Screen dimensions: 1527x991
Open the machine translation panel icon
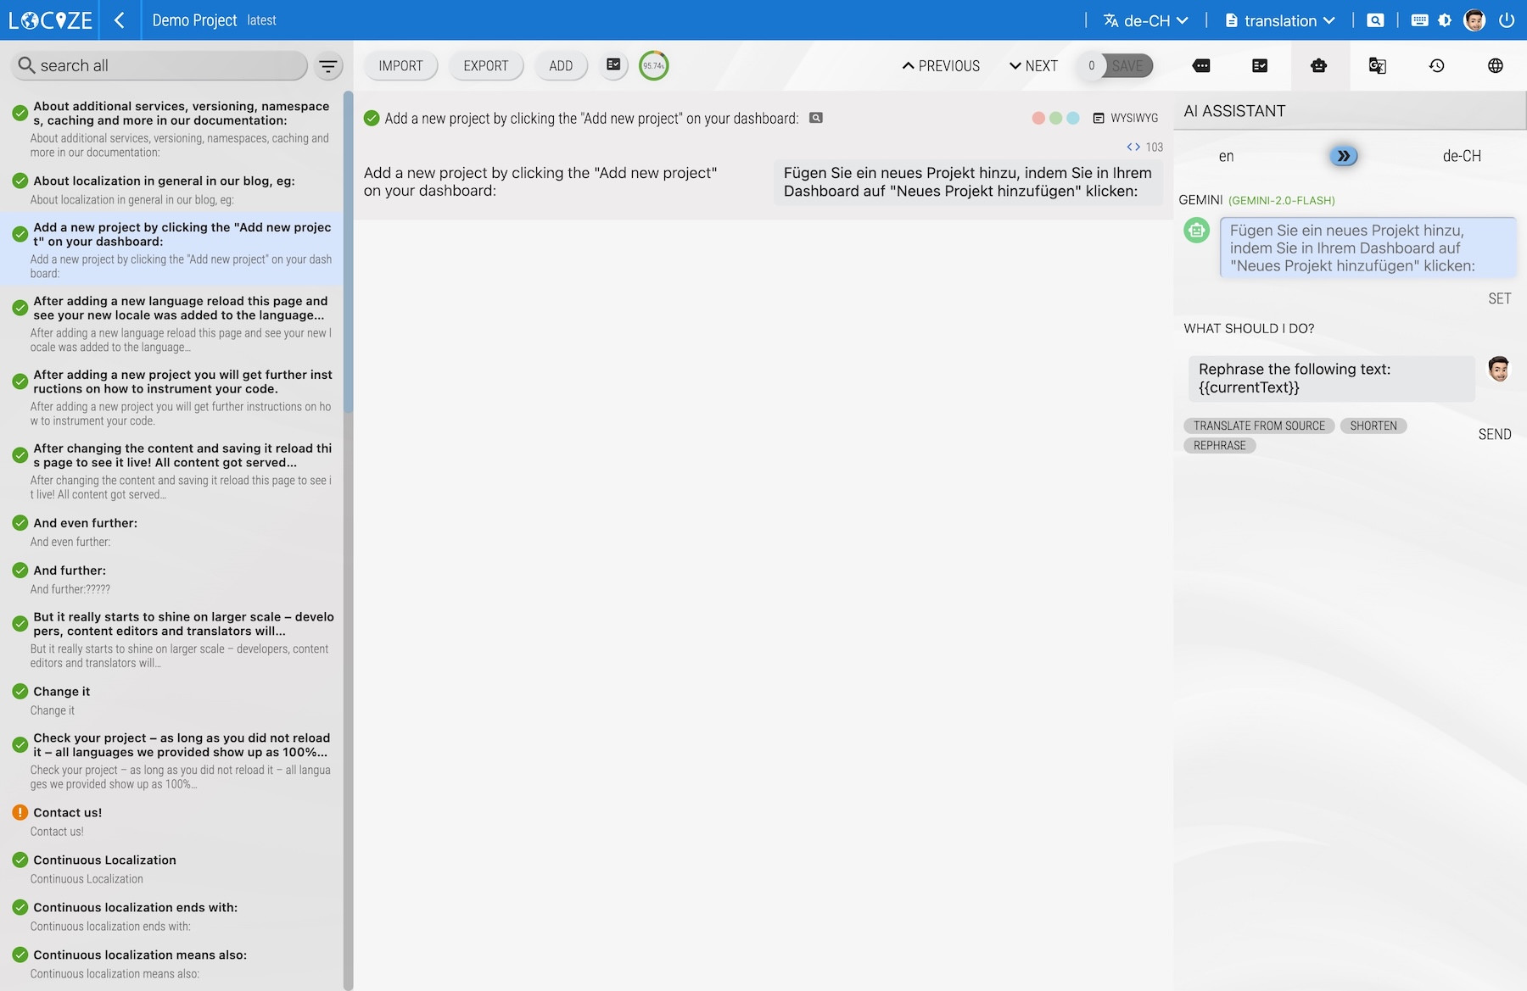(1377, 66)
